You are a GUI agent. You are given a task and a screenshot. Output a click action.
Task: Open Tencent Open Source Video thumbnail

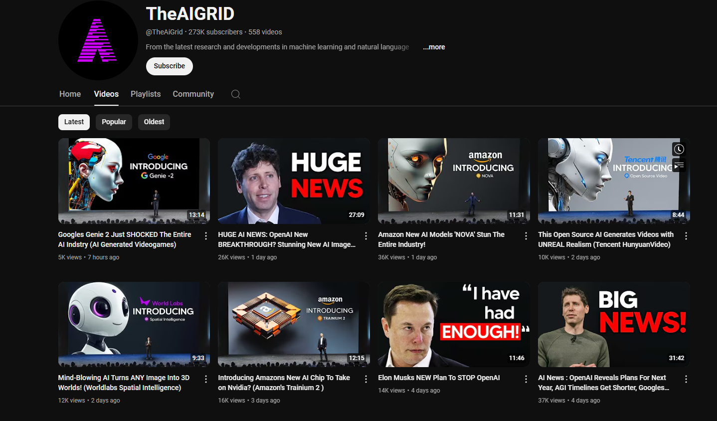click(x=614, y=181)
